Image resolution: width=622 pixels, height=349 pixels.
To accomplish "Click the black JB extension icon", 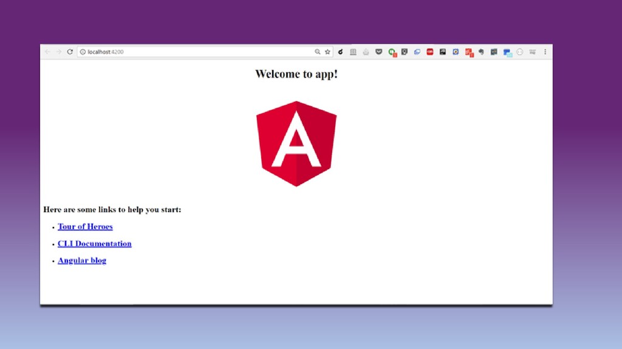I will click(x=443, y=52).
